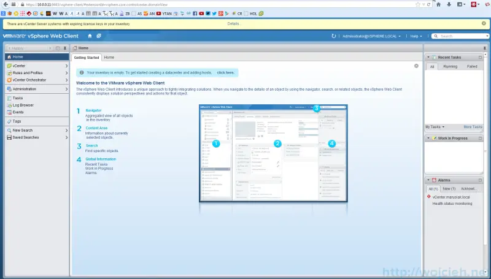The width and height of the screenshot is (491, 279).
Task: Open the Global Information link
Action: point(101,159)
